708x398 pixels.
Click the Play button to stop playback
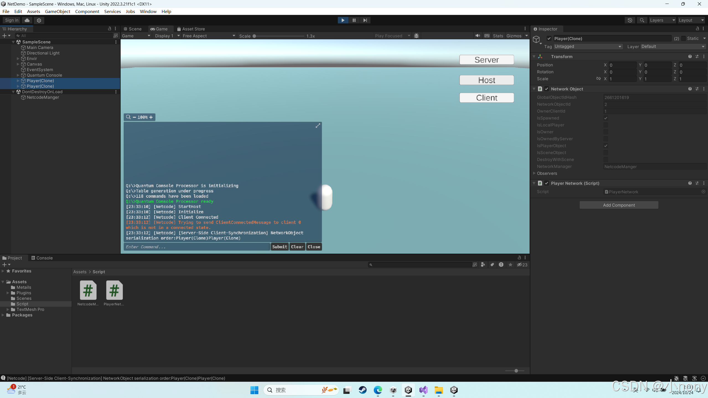pyautogui.click(x=343, y=20)
